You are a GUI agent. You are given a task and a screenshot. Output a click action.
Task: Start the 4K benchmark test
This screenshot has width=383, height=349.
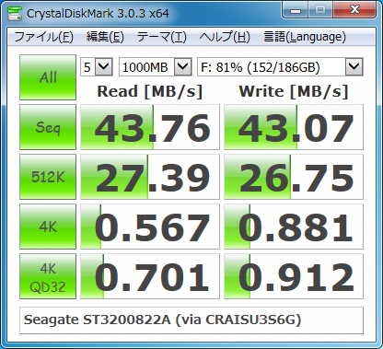tap(48, 227)
